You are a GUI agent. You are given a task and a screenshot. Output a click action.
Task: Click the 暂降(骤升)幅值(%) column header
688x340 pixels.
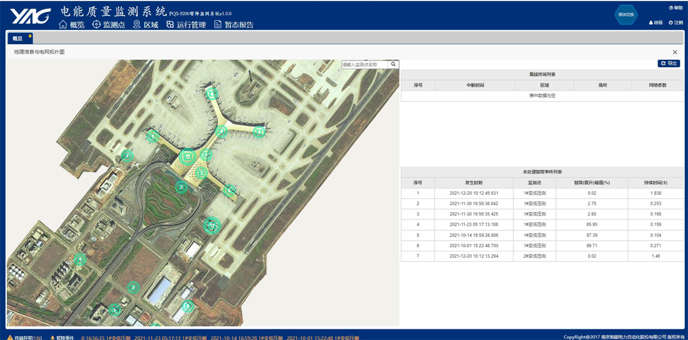[x=592, y=182]
